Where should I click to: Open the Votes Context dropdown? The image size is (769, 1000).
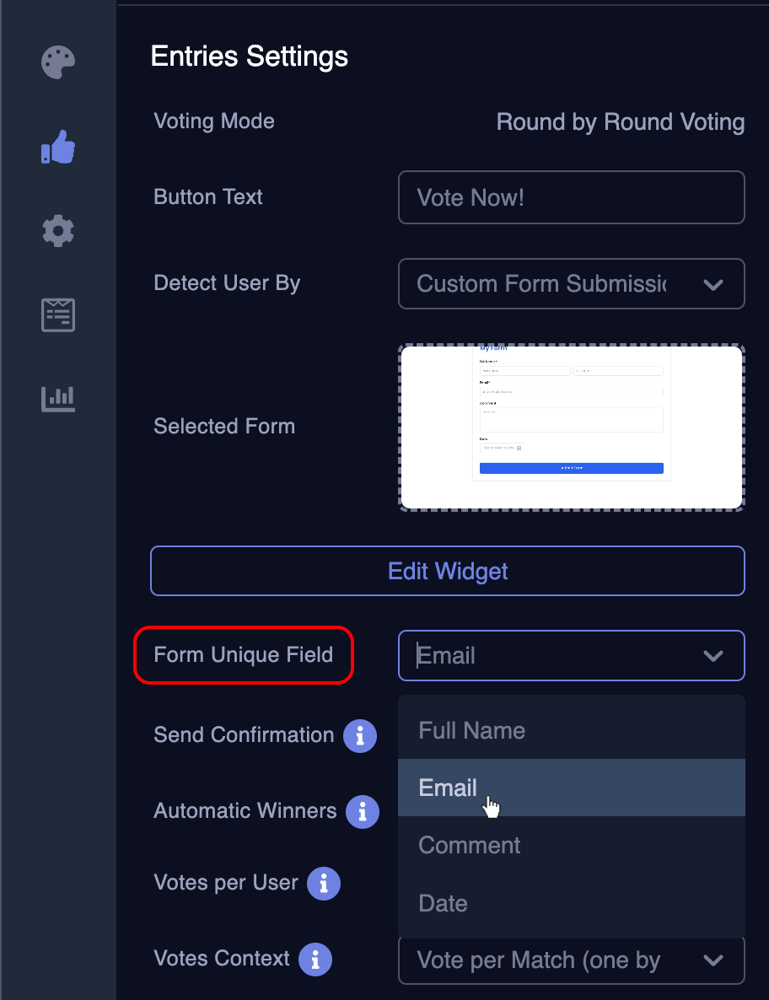click(x=571, y=960)
